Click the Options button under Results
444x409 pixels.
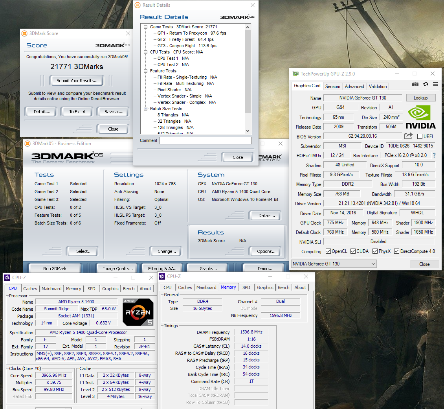pyautogui.click(x=266, y=251)
